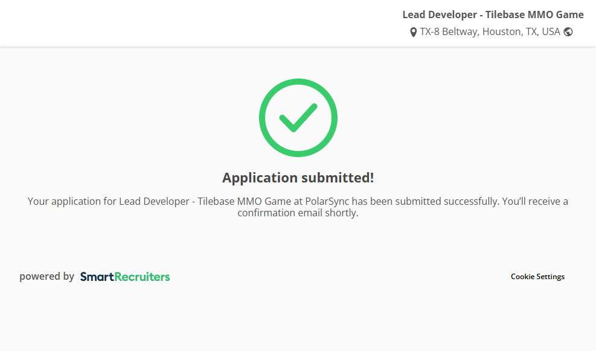Click the green "Recruiters" part of the logo
The image size is (596, 351).
pos(143,277)
